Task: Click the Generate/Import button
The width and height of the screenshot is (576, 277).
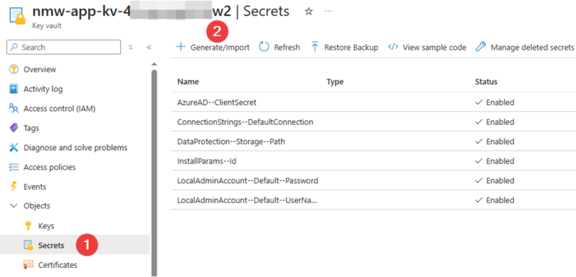Action: point(220,47)
